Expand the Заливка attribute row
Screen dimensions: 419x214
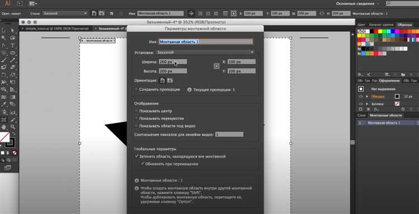367,104
